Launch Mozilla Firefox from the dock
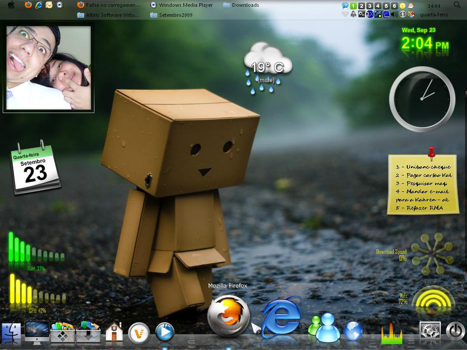Screen dimensions: 467x350 click(x=228, y=315)
